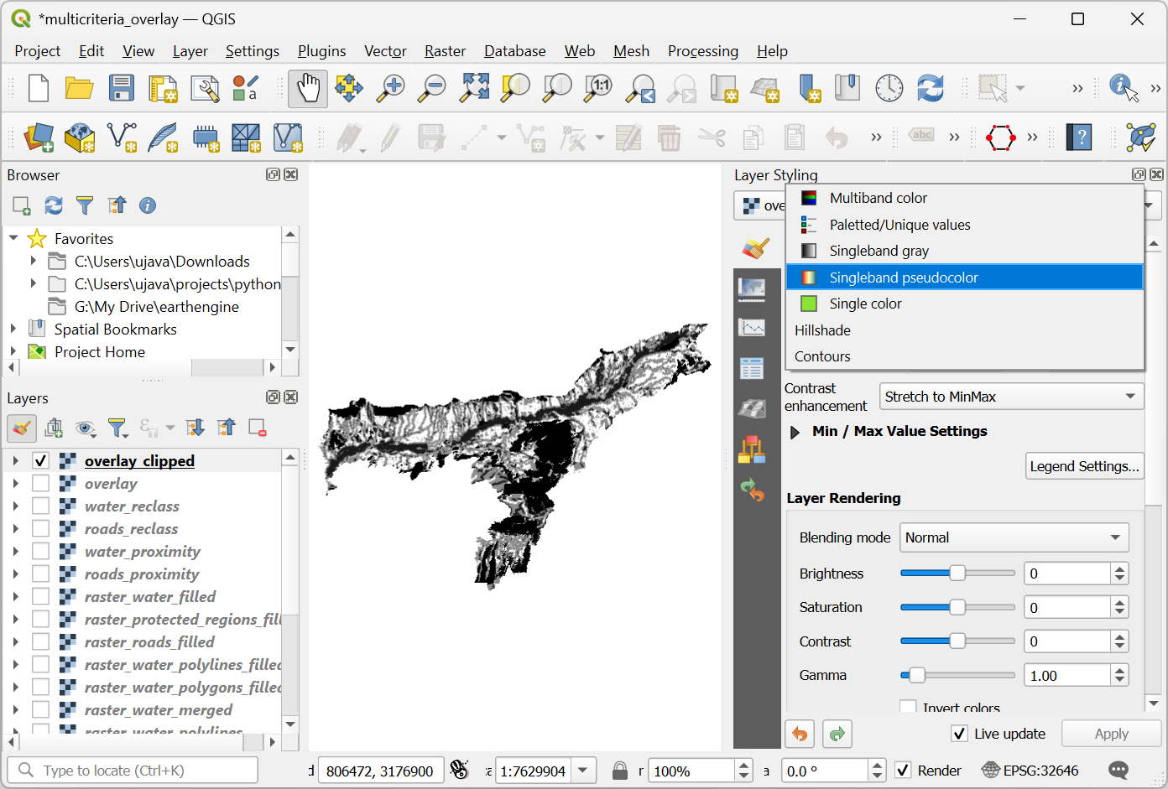Image resolution: width=1168 pixels, height=789 pixels.
Task: Select the Pan Map hand tool
Action: pyautogui.click(x=308, y=88)
